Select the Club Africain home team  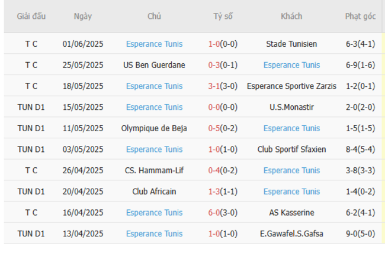[x=154, y=192]
